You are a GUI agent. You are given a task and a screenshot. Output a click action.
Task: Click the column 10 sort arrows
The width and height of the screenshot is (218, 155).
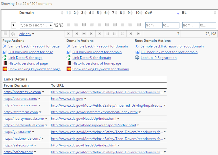click(141, 13)
